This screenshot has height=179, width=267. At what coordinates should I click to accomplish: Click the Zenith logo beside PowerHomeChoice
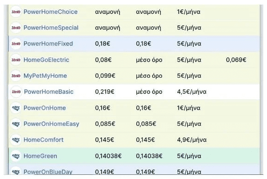tap(16, 12)
